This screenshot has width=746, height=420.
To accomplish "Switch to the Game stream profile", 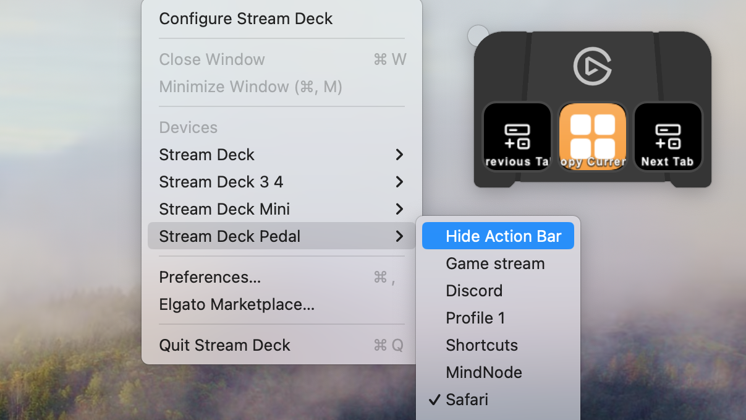I will click(x=498, y=264).
